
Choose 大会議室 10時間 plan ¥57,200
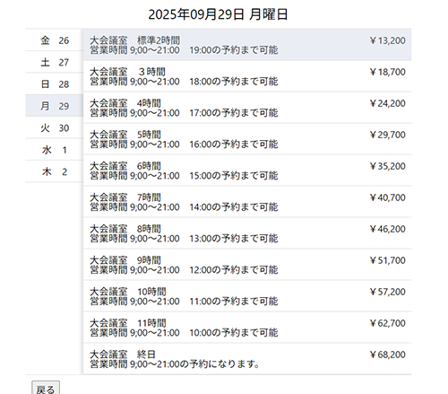pos(247,296)
